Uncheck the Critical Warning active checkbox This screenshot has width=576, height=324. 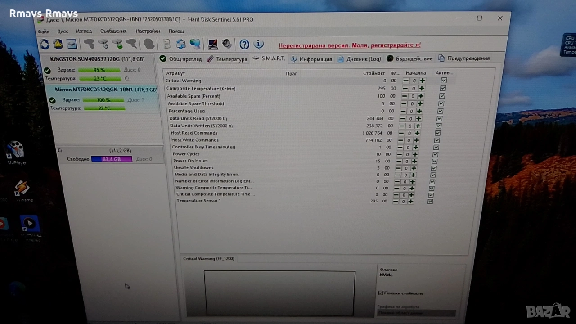444,81
